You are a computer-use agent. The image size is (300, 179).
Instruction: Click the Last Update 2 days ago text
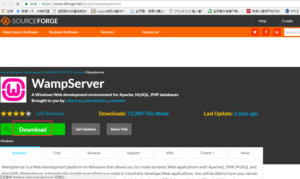[x=231, y=114]
